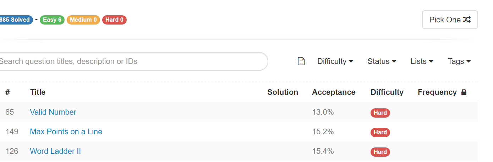Click the Medium 0 orange badge
Screen dimensions: 493x162
coord(83,20)
